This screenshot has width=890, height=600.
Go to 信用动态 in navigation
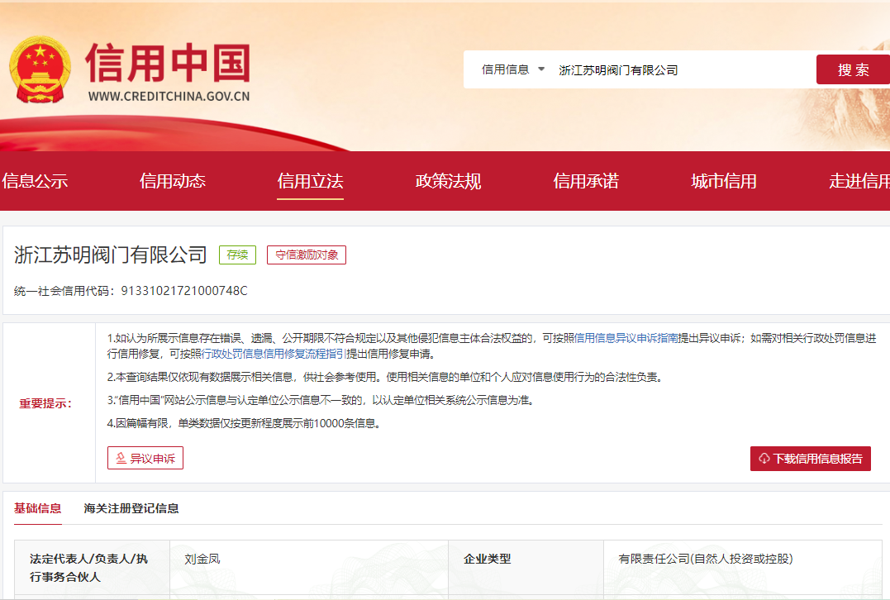click(x=173, y=182)
